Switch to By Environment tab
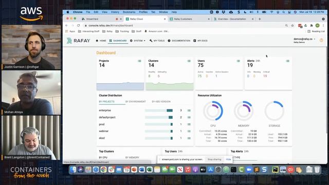 (136, 102)
